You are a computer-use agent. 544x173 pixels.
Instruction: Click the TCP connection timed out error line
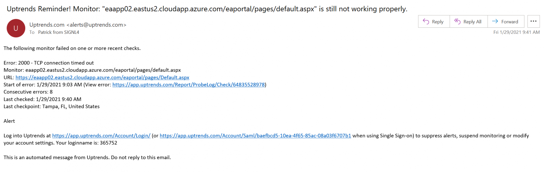tap(49, 63)
